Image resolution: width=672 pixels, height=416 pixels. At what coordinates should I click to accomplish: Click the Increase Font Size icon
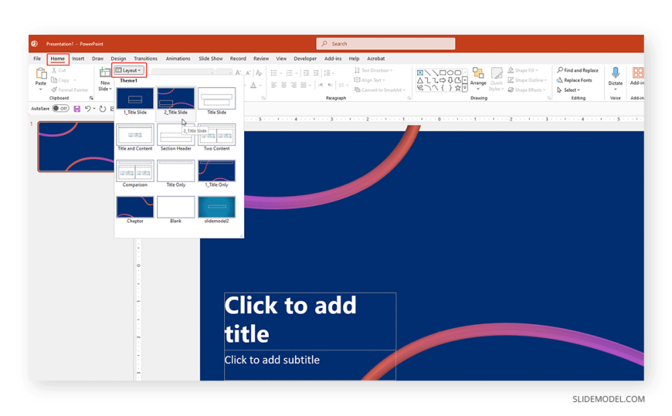(x=238, y=73)
